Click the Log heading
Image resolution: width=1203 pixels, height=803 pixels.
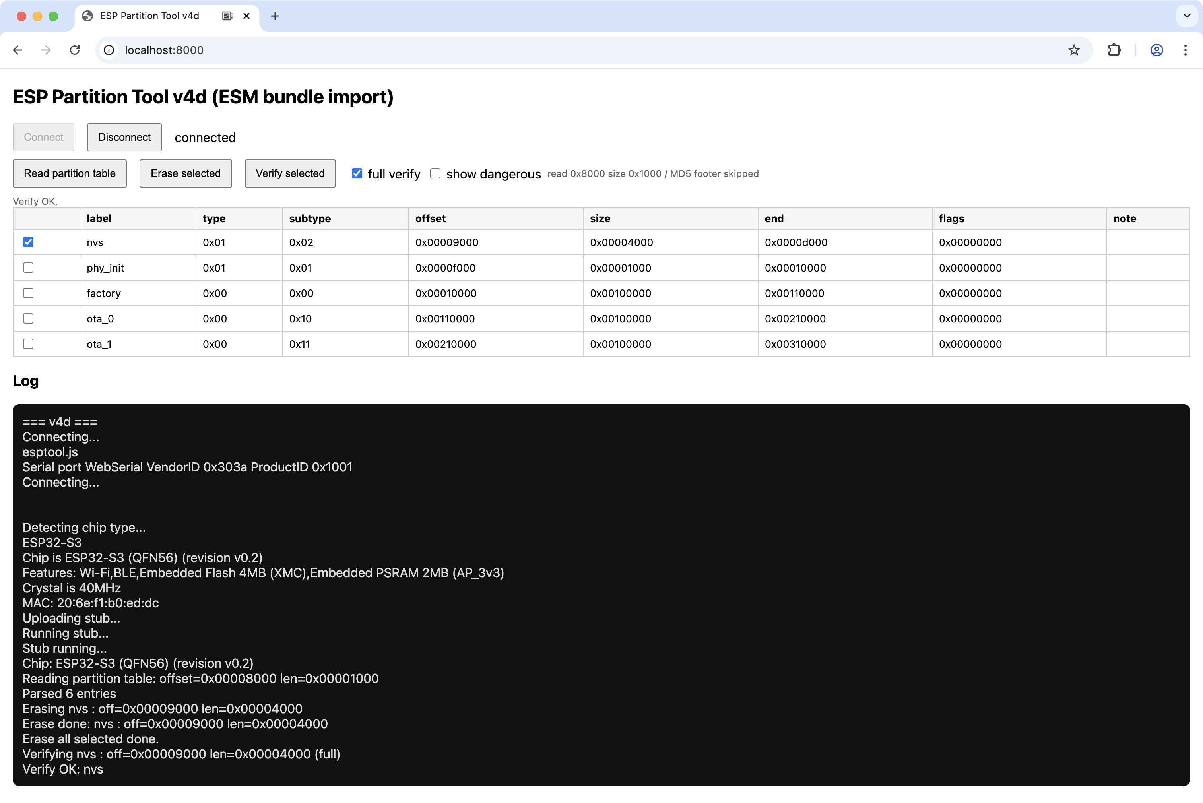(25, 381)
